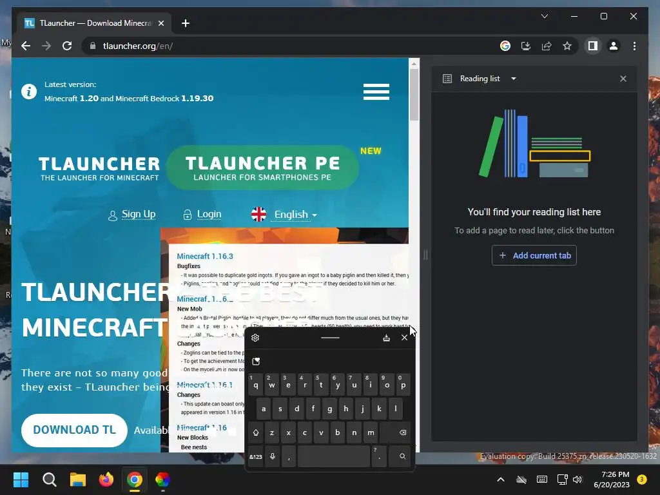This screenshot has height=495, width=660.
Task: Dock the touch keyboard with dock icon
Action: 386,338
